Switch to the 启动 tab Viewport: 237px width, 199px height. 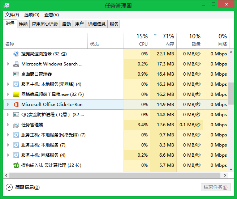coord(66,24)
